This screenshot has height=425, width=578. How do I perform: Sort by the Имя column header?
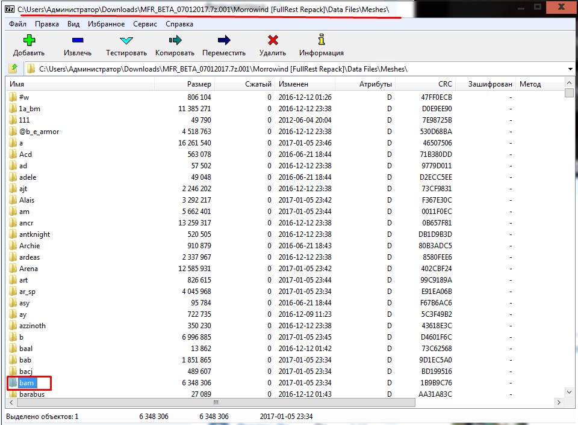tap(17, 84)
